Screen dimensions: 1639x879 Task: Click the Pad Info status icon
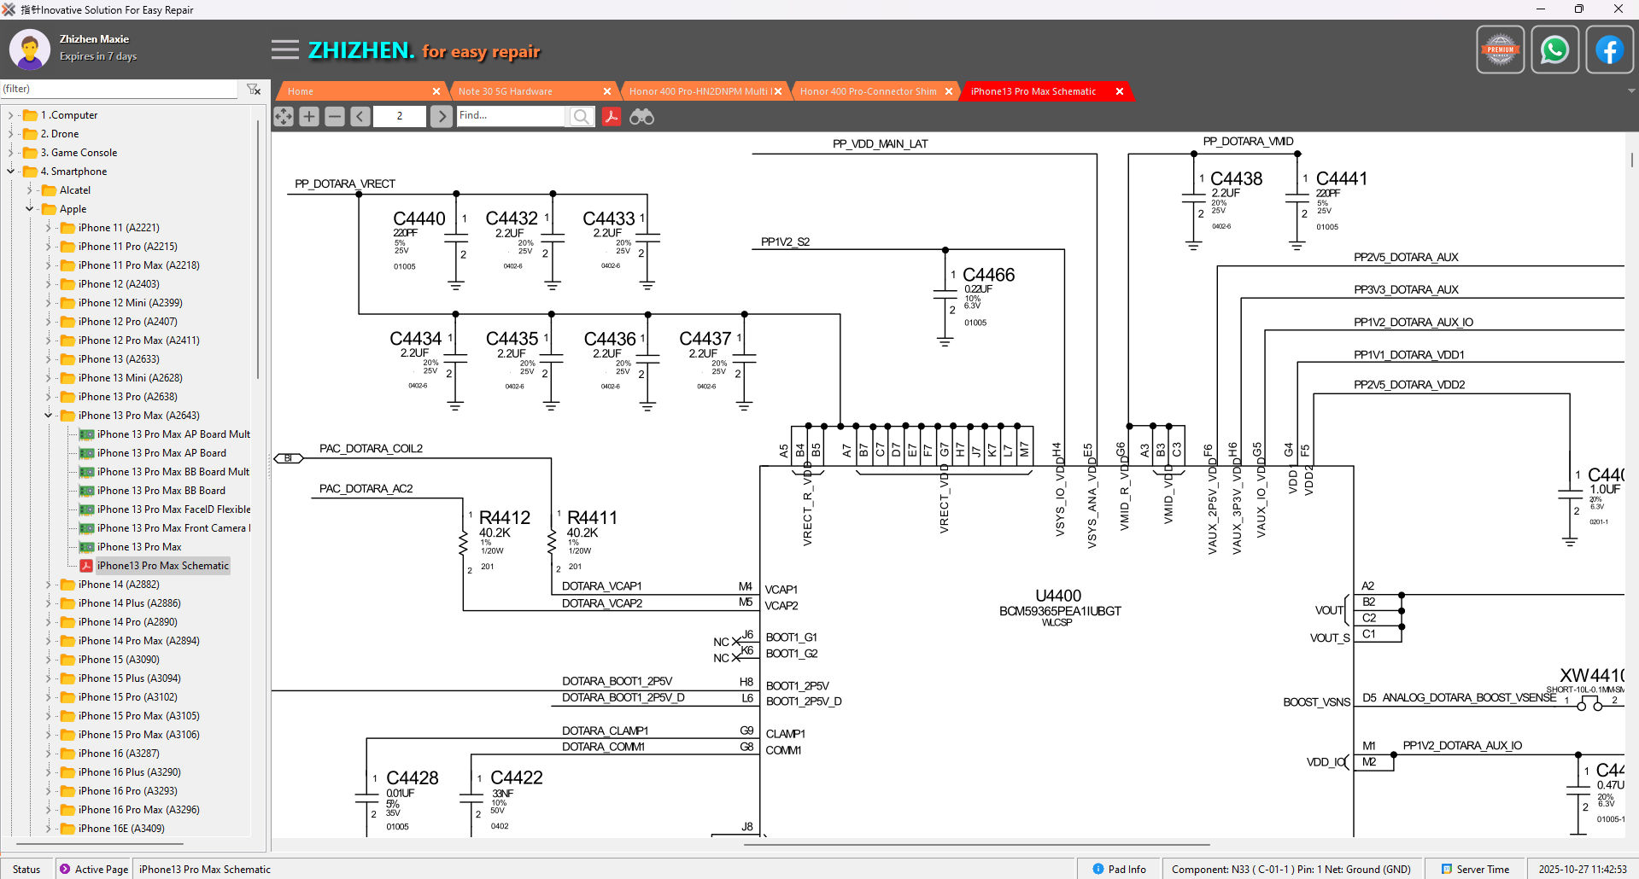click(1098, 869)
